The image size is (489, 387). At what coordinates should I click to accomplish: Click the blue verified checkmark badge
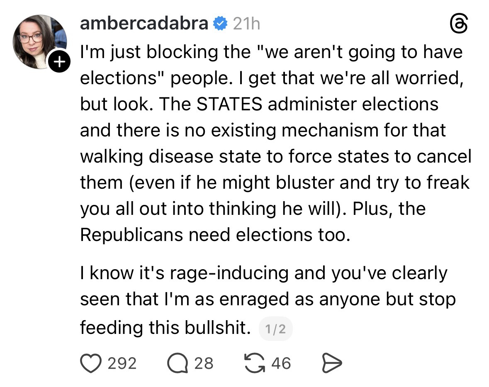[x=220, y=24]
